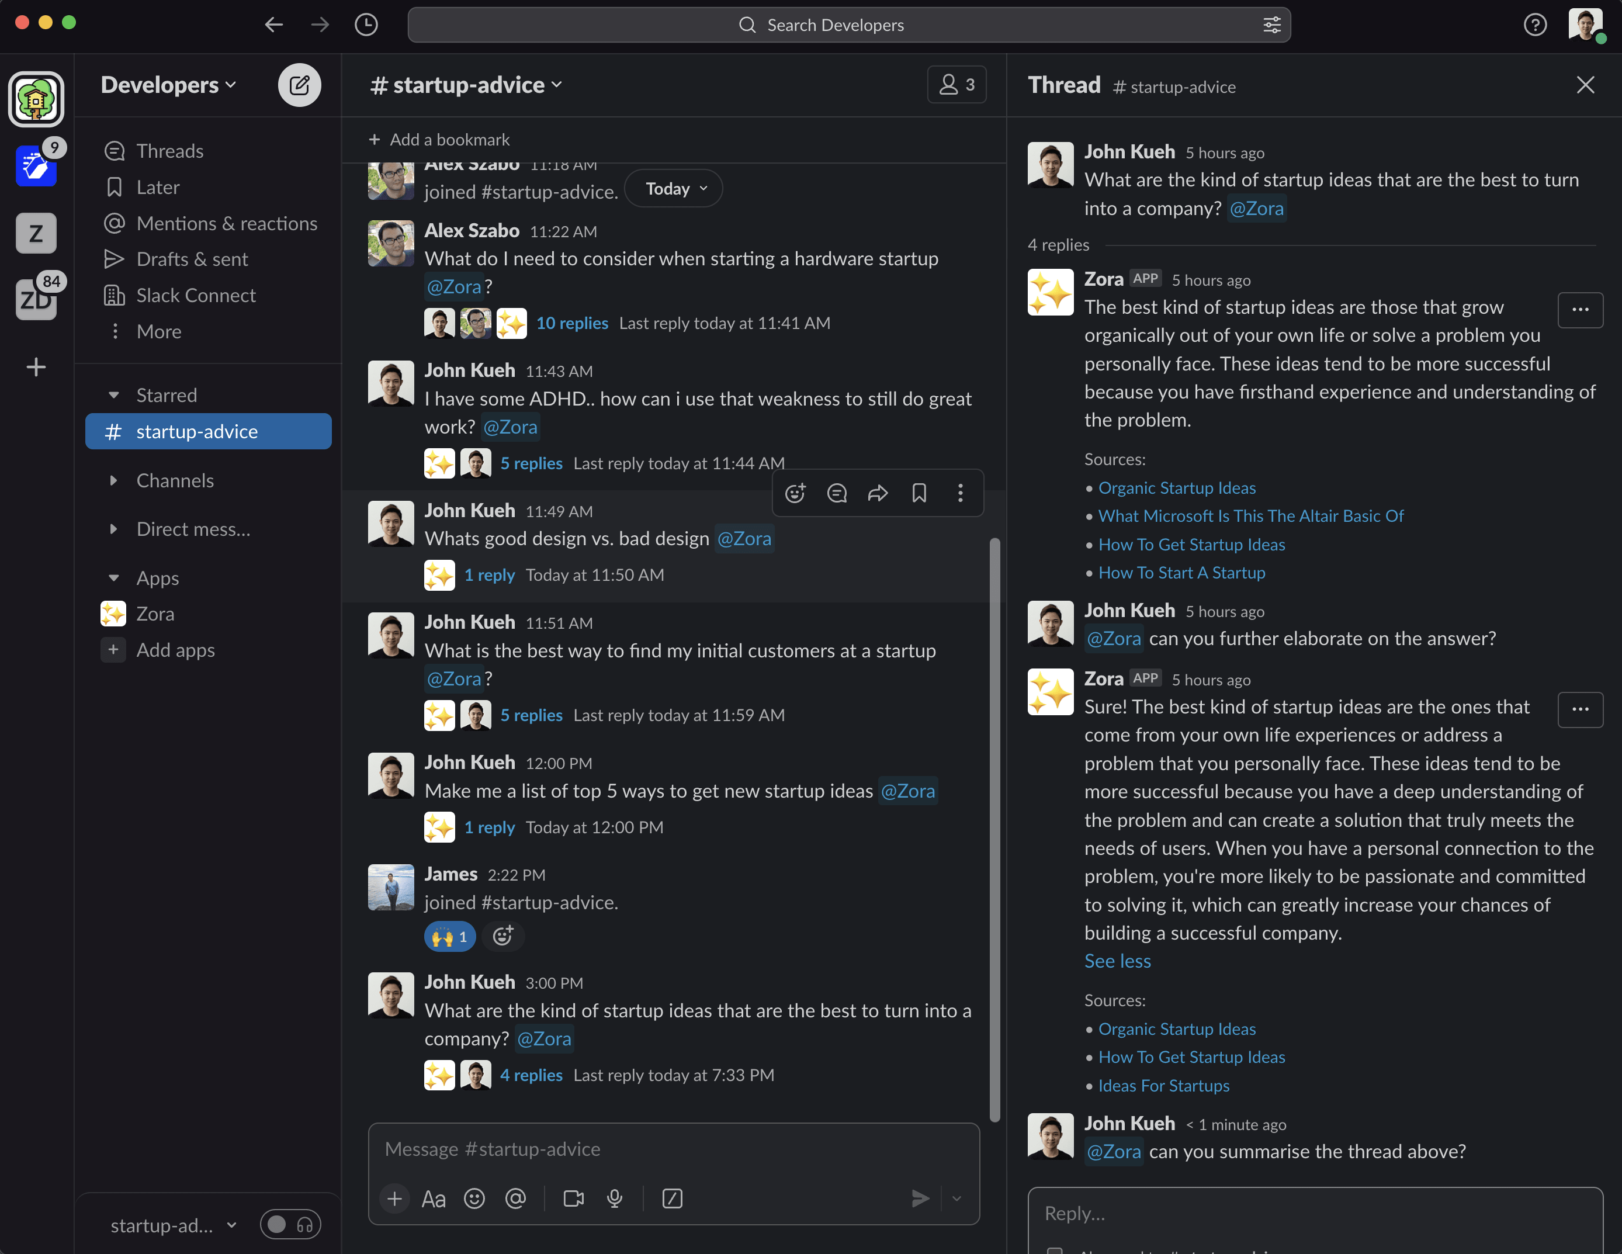Focus the Search Developers field
The height and width of the screenshot is (1254, 1622).
click(x=849, y=25)
